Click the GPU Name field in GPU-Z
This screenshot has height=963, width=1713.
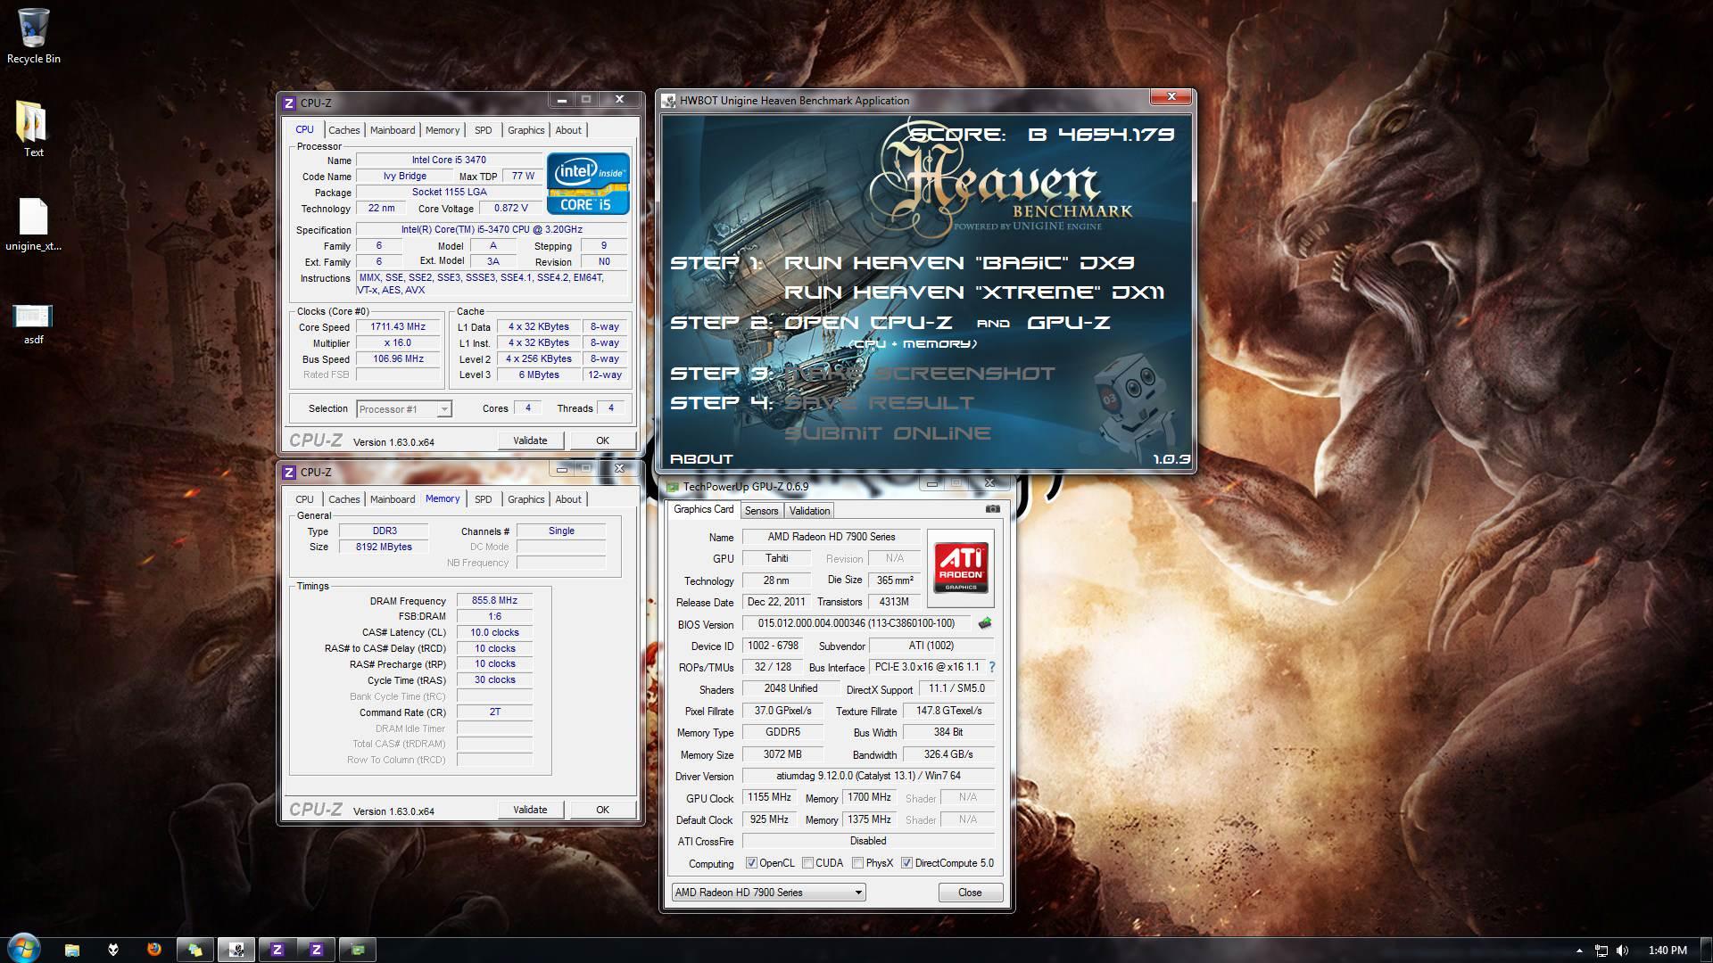832,537
